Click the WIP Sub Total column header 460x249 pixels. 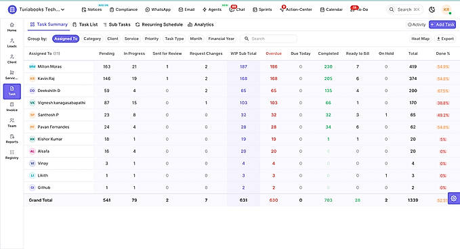(243, 53)
